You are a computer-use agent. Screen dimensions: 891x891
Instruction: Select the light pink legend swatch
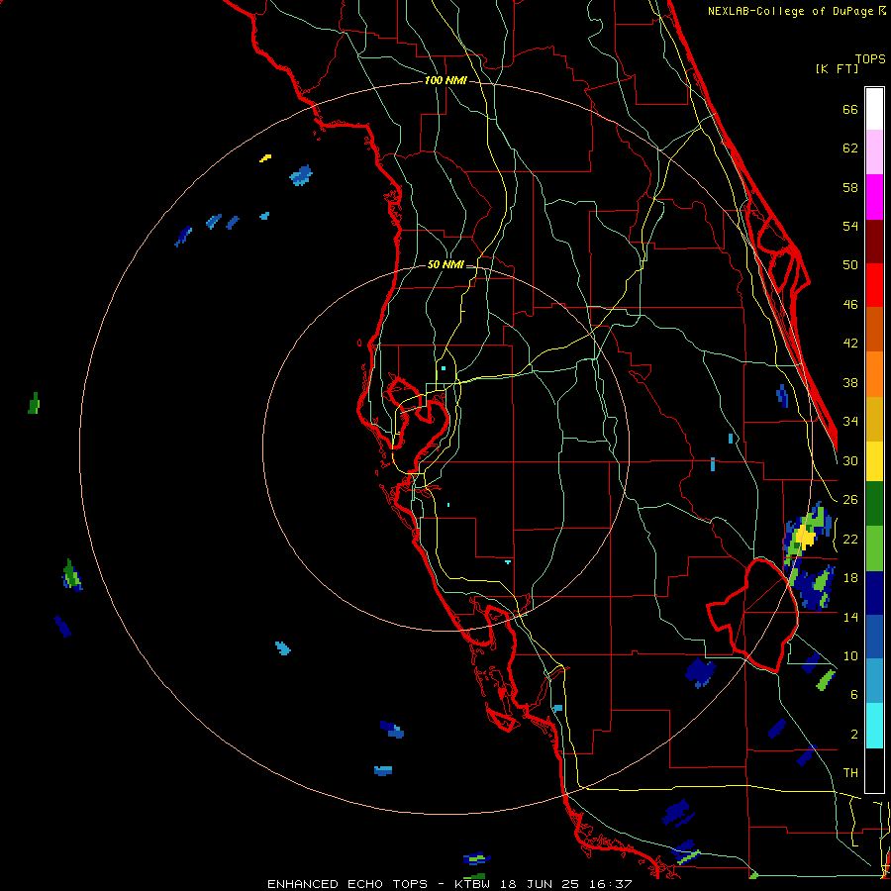[x=874, y=152]
